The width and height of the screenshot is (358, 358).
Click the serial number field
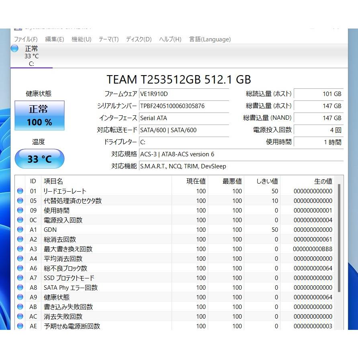[184, 106]
